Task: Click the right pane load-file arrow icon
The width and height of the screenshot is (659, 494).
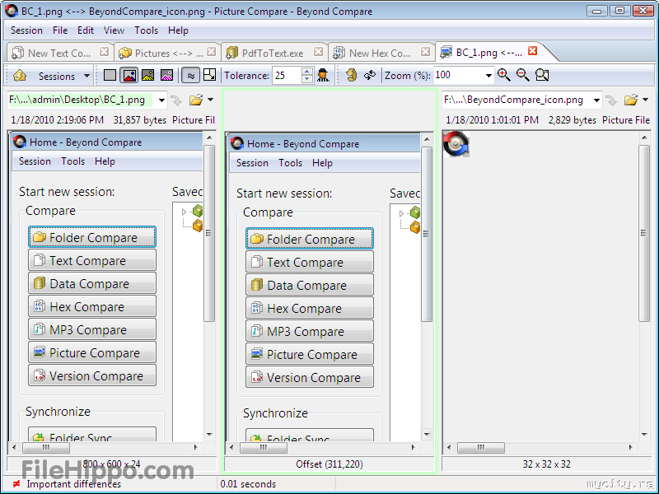Action: tap(611, 100)
